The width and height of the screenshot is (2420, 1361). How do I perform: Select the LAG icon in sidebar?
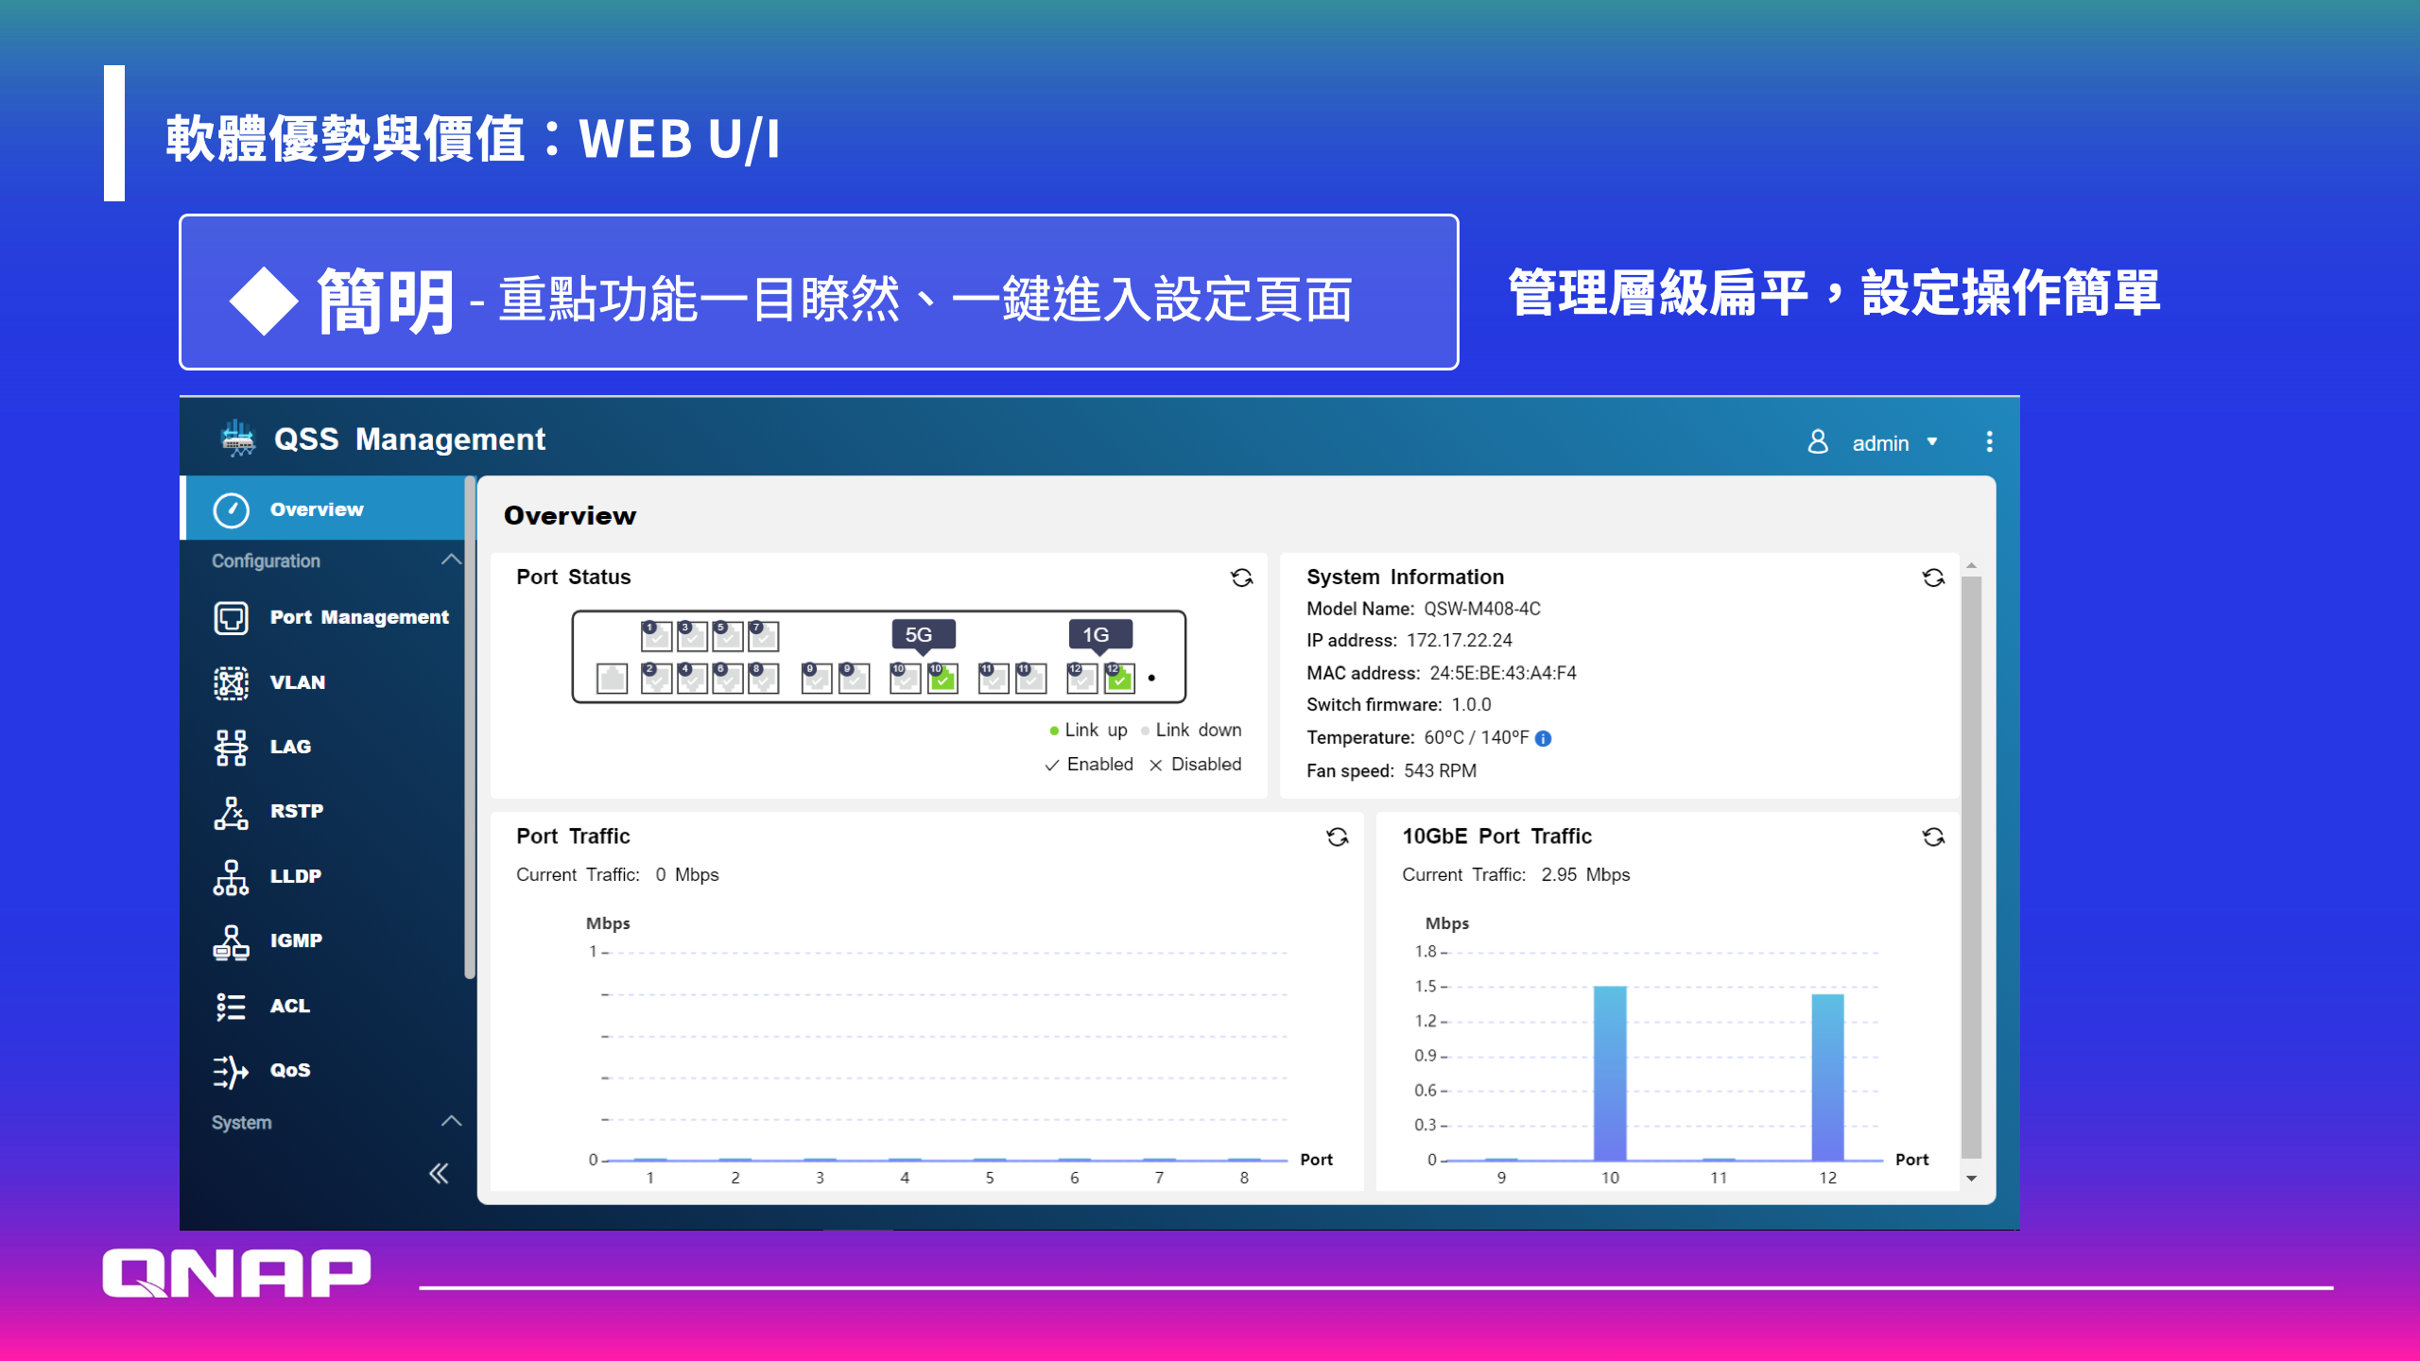pyautogui.click(x=231, y=747)
